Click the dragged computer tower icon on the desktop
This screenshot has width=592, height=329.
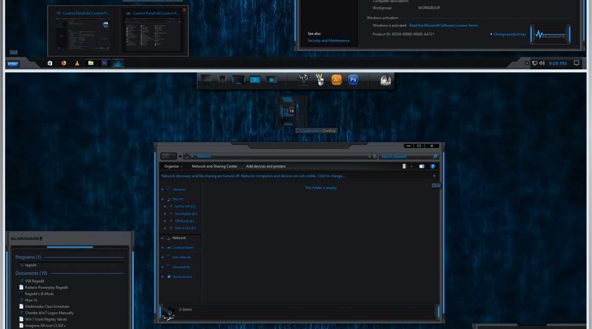[291, 111]
